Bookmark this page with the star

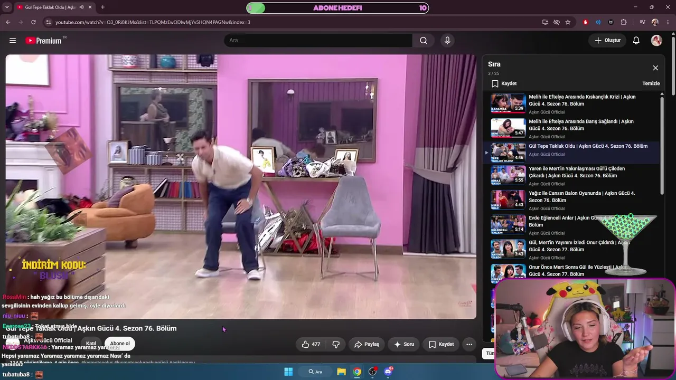tap(568, 22)
